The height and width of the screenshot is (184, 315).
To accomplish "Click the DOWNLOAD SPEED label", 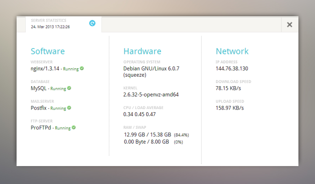I will pyautogui.click(x=234, y=82).
